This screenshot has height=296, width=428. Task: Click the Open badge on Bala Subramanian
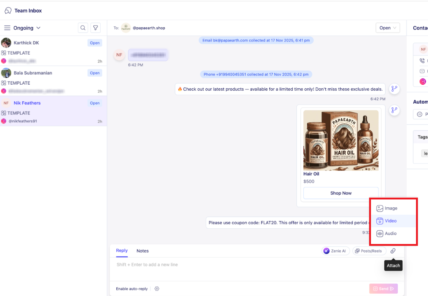95,73
